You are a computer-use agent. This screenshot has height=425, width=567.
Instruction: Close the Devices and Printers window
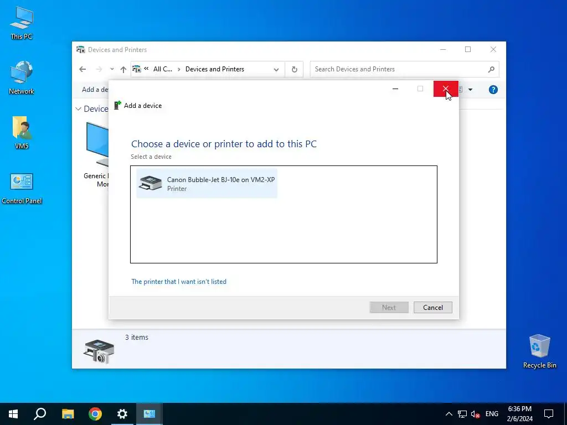pyautogui.click(x=493, y=49)
